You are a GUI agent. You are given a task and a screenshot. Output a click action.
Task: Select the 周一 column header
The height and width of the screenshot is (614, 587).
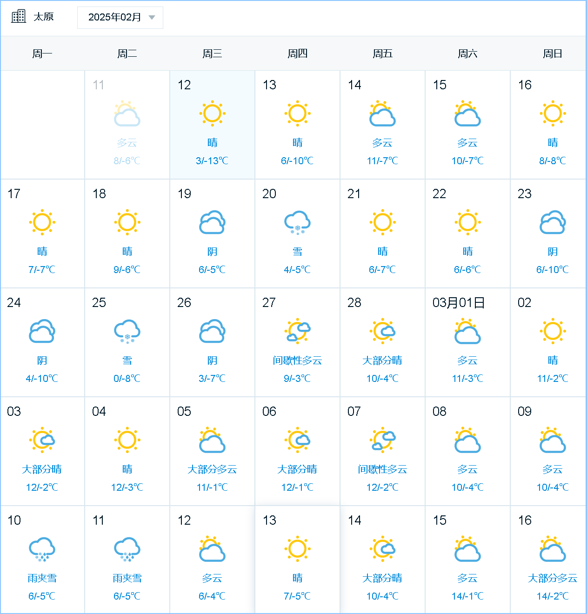click(42, 53)
